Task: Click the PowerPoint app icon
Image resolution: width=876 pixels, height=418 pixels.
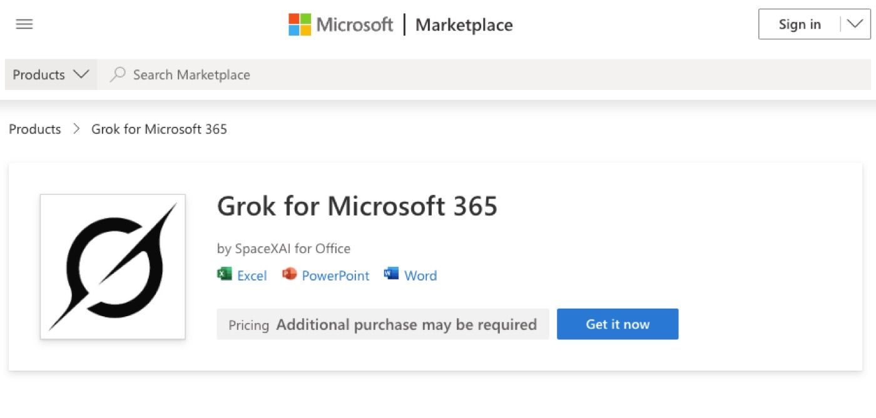Action: coord(289,274)
